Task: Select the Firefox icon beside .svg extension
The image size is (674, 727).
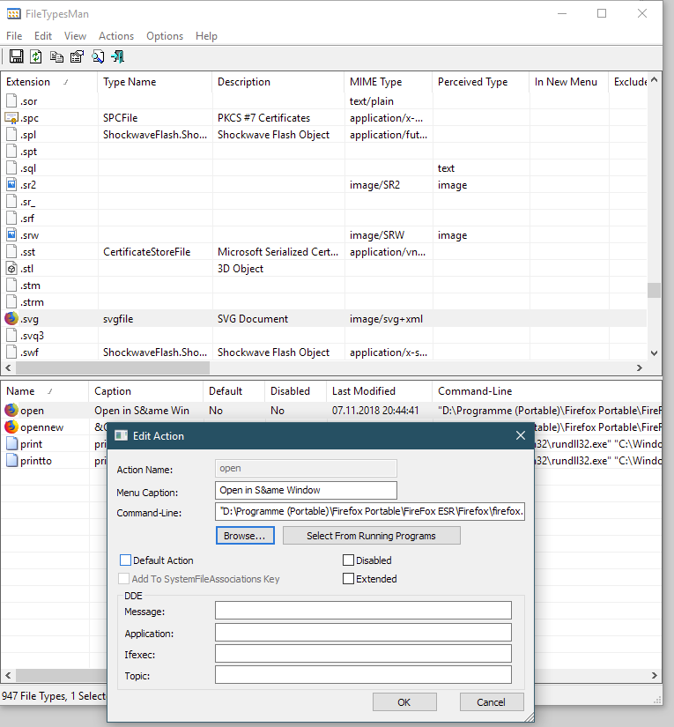Action: pos(11,319)
